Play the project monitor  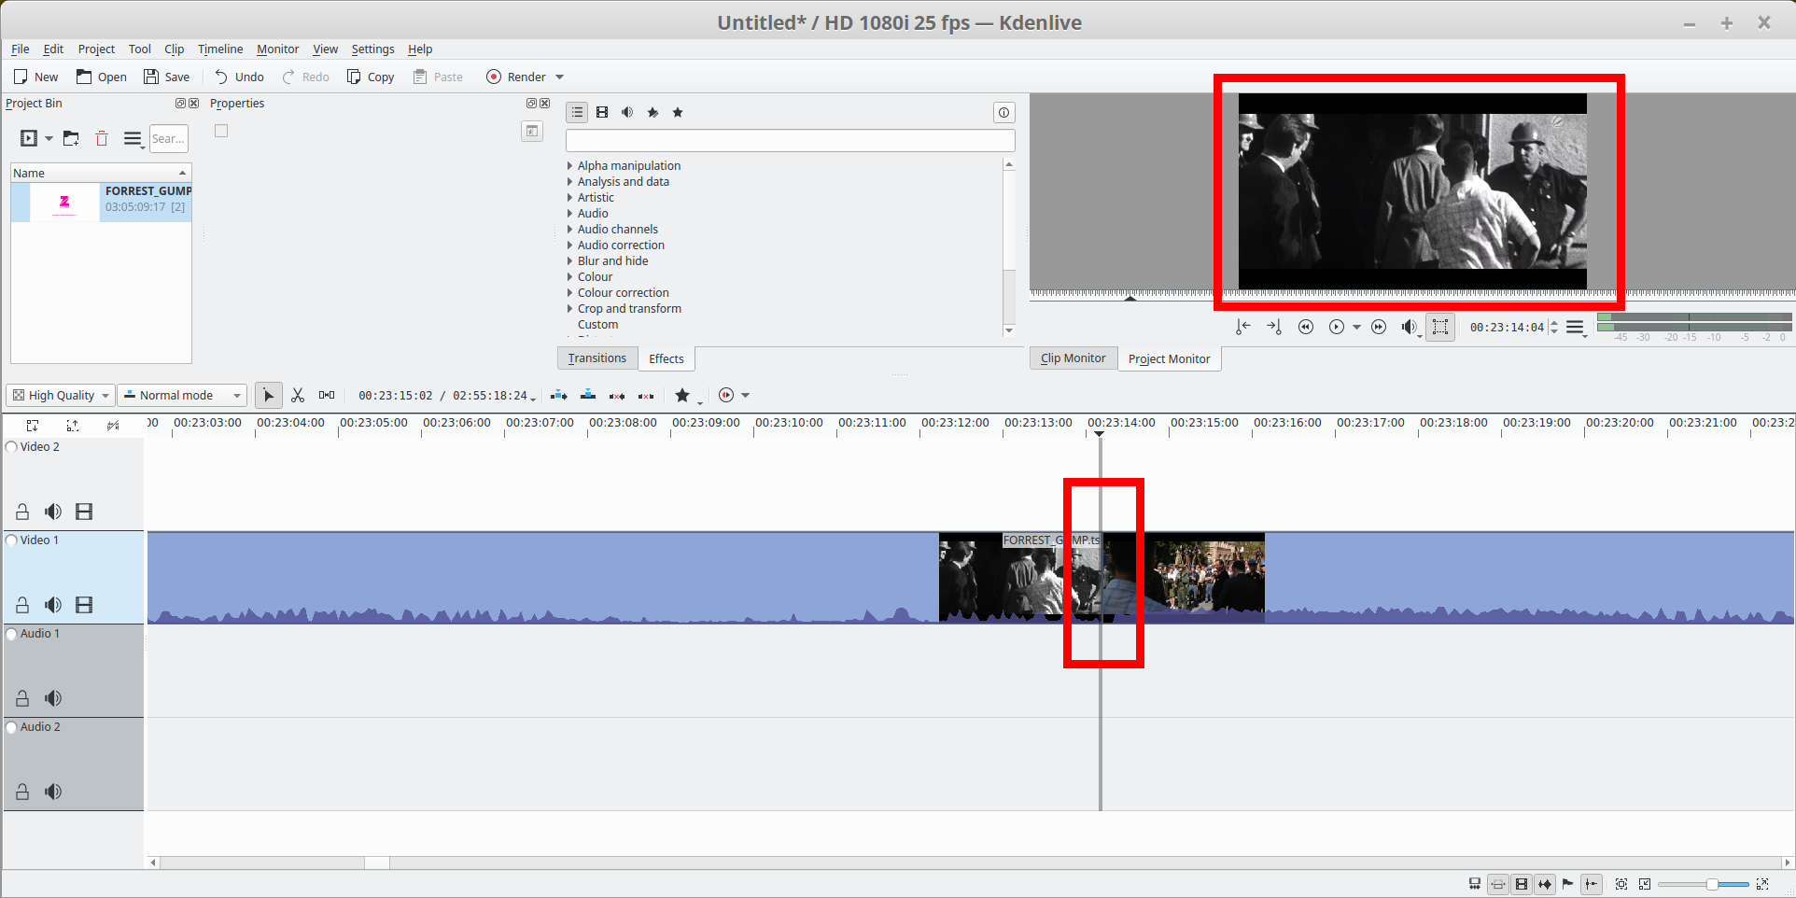(1337, 327)
